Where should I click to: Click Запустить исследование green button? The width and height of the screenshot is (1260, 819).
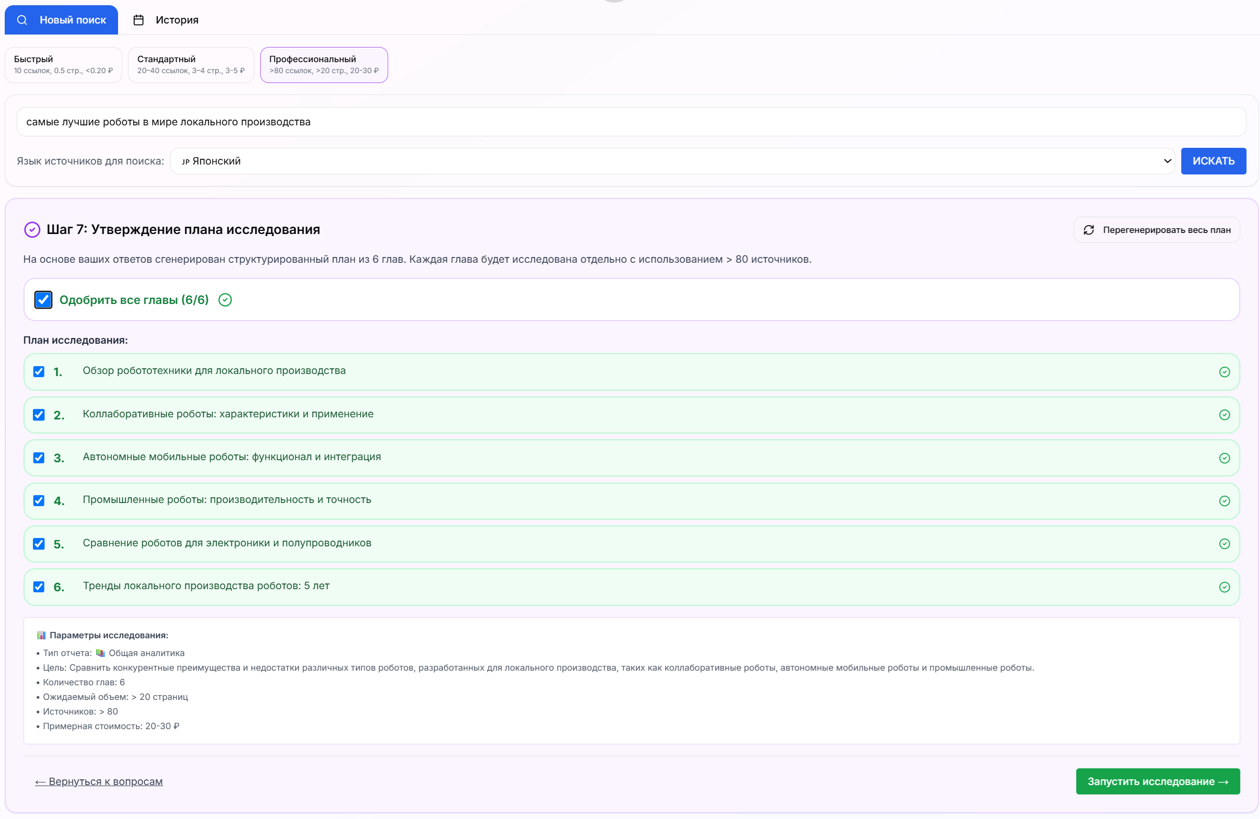point(1157,781)
